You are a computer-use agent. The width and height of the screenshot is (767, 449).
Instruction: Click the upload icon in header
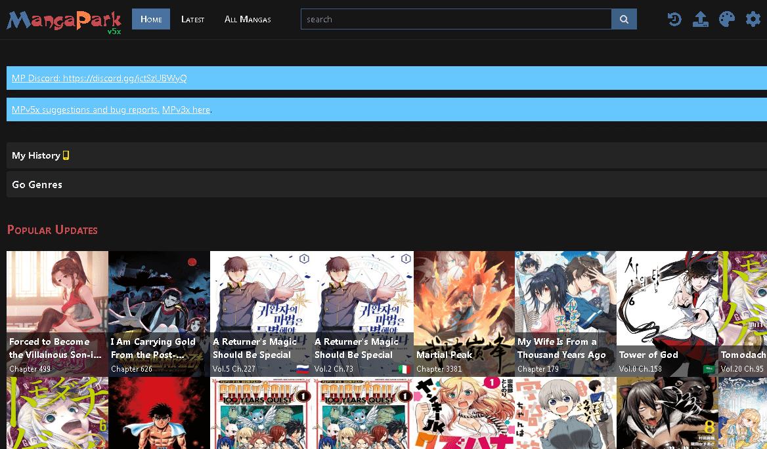(701, 19)
